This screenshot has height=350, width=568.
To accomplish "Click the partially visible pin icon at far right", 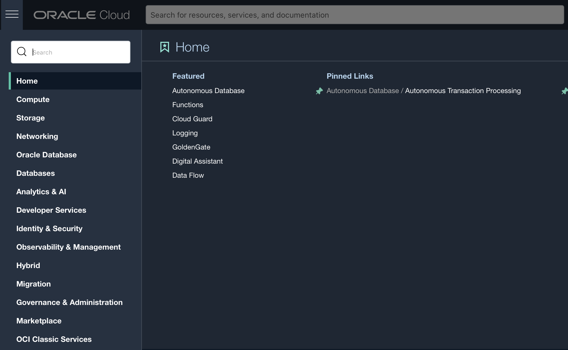I will (565, 91).
